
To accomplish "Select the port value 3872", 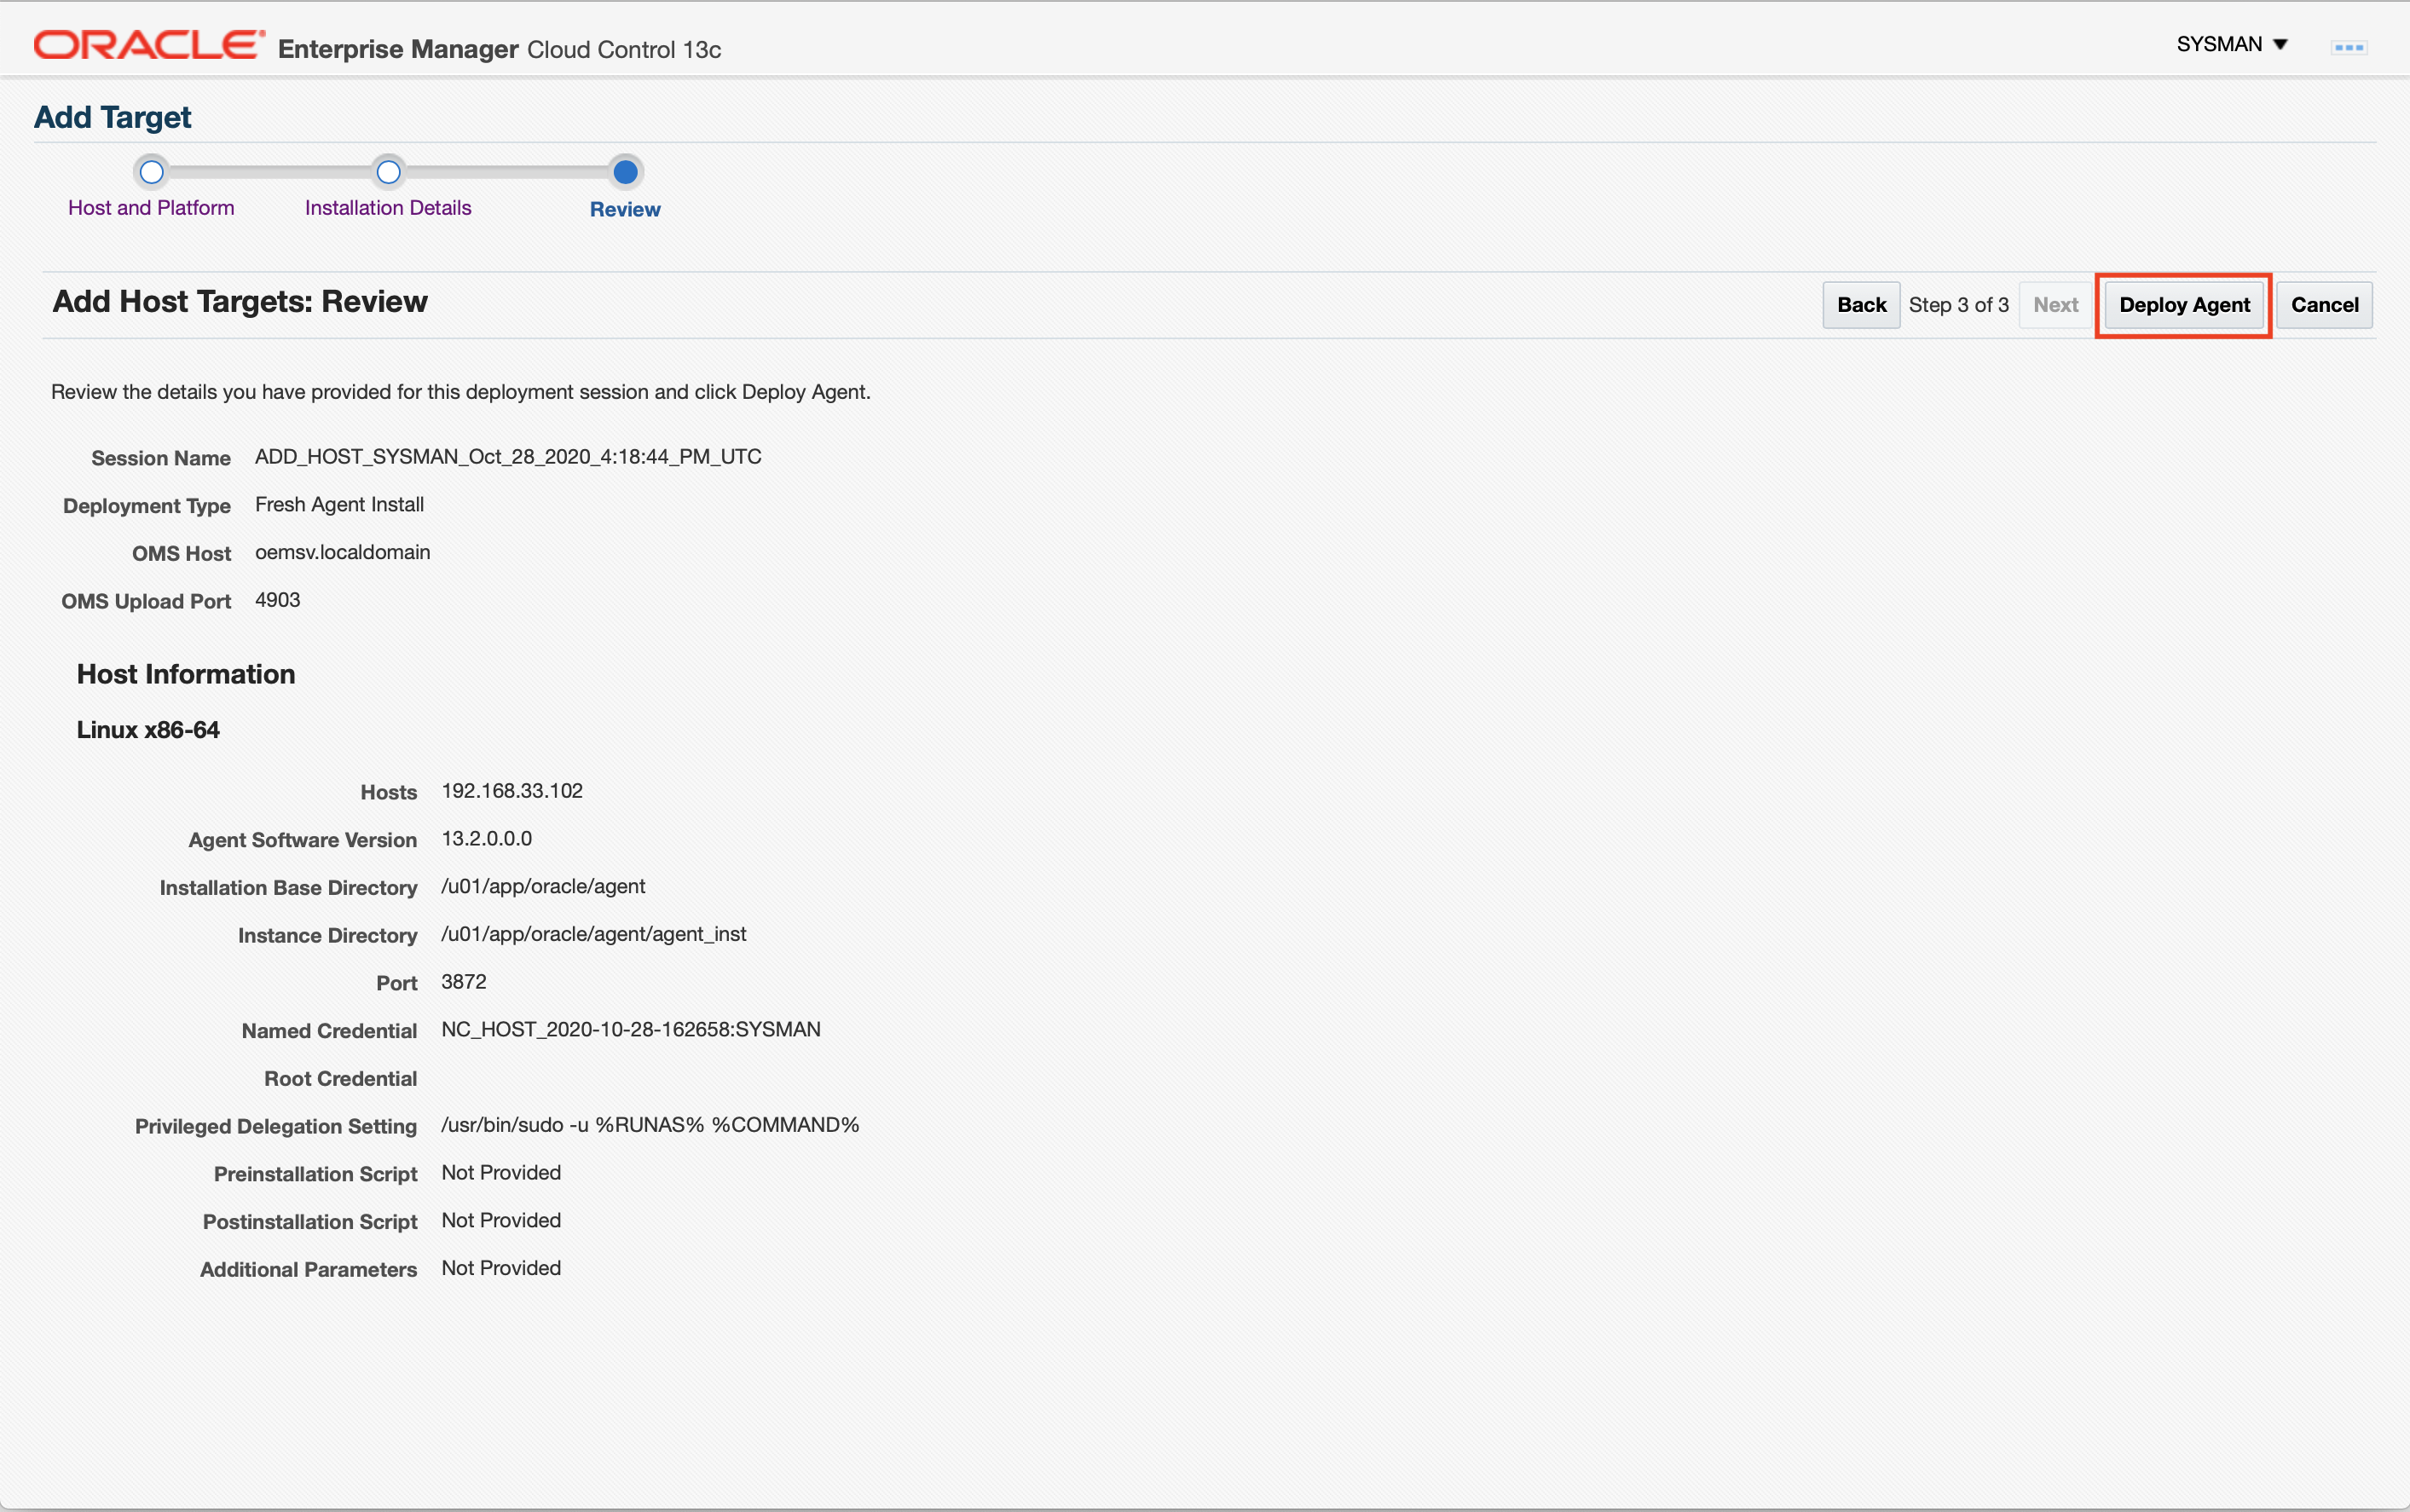I will (x=463, y=982).
